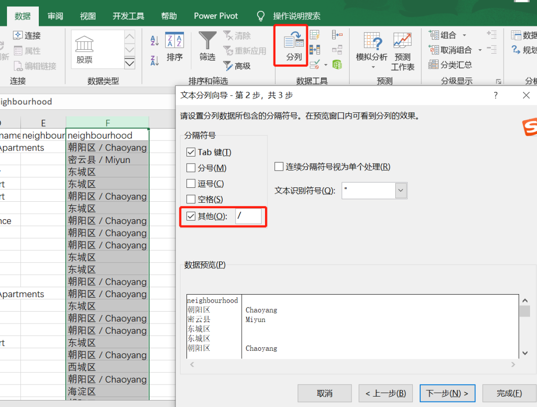
Task: Expand the 取消组合 ungroup dropdown arrow
Action: click(480, 50)
